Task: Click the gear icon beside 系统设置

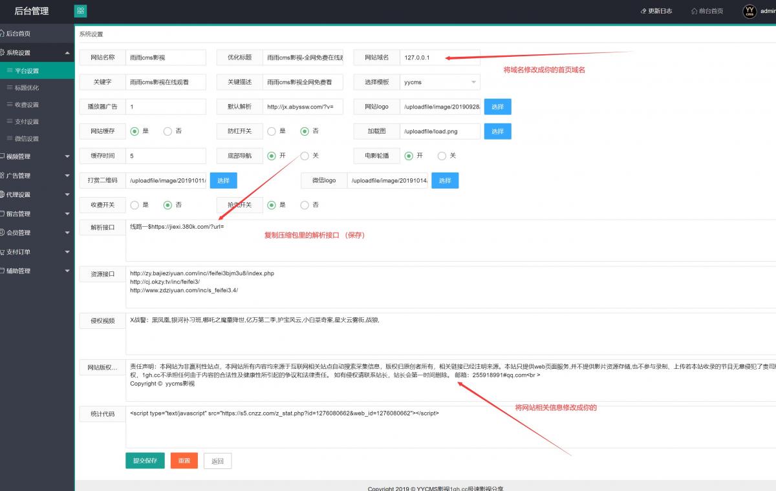Action: [2, 52]
